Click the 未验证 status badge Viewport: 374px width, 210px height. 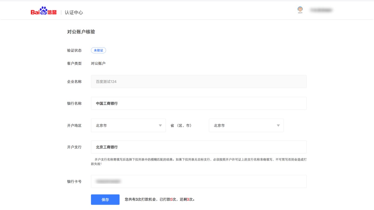point(98,50)
